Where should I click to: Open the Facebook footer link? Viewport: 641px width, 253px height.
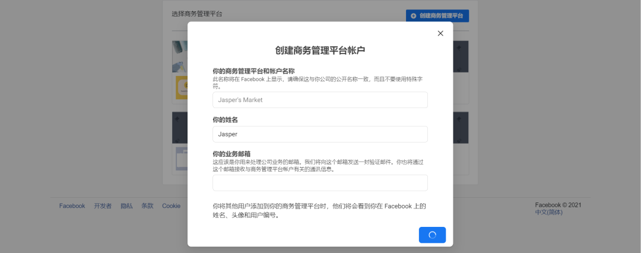click(72, 206)
